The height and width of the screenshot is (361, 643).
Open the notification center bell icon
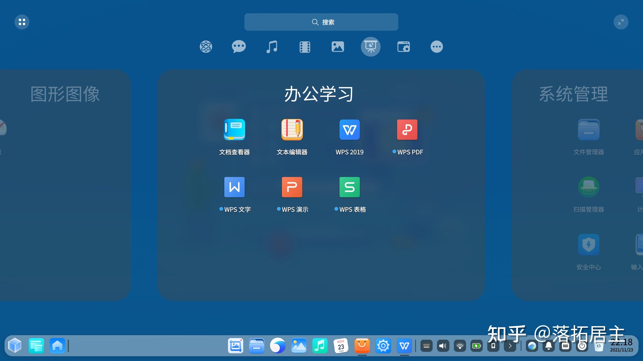[549, 346]
